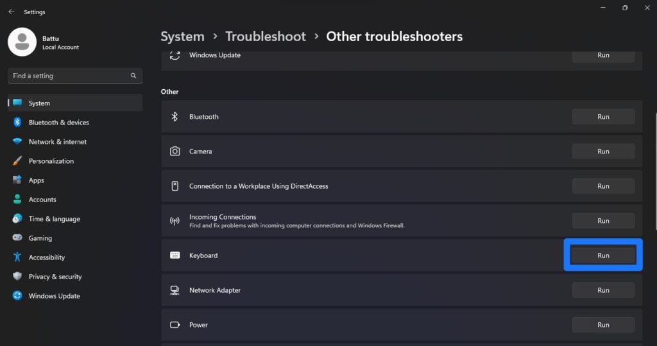Click the Privacy & security shield icon

[x=17, y=277]
